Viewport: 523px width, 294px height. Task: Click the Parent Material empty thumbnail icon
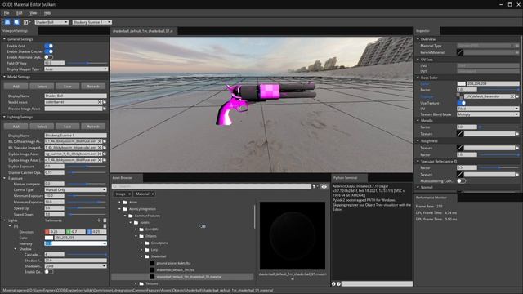[x=460, y=52]
